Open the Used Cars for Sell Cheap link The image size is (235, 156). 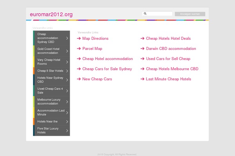coord(168,59)
